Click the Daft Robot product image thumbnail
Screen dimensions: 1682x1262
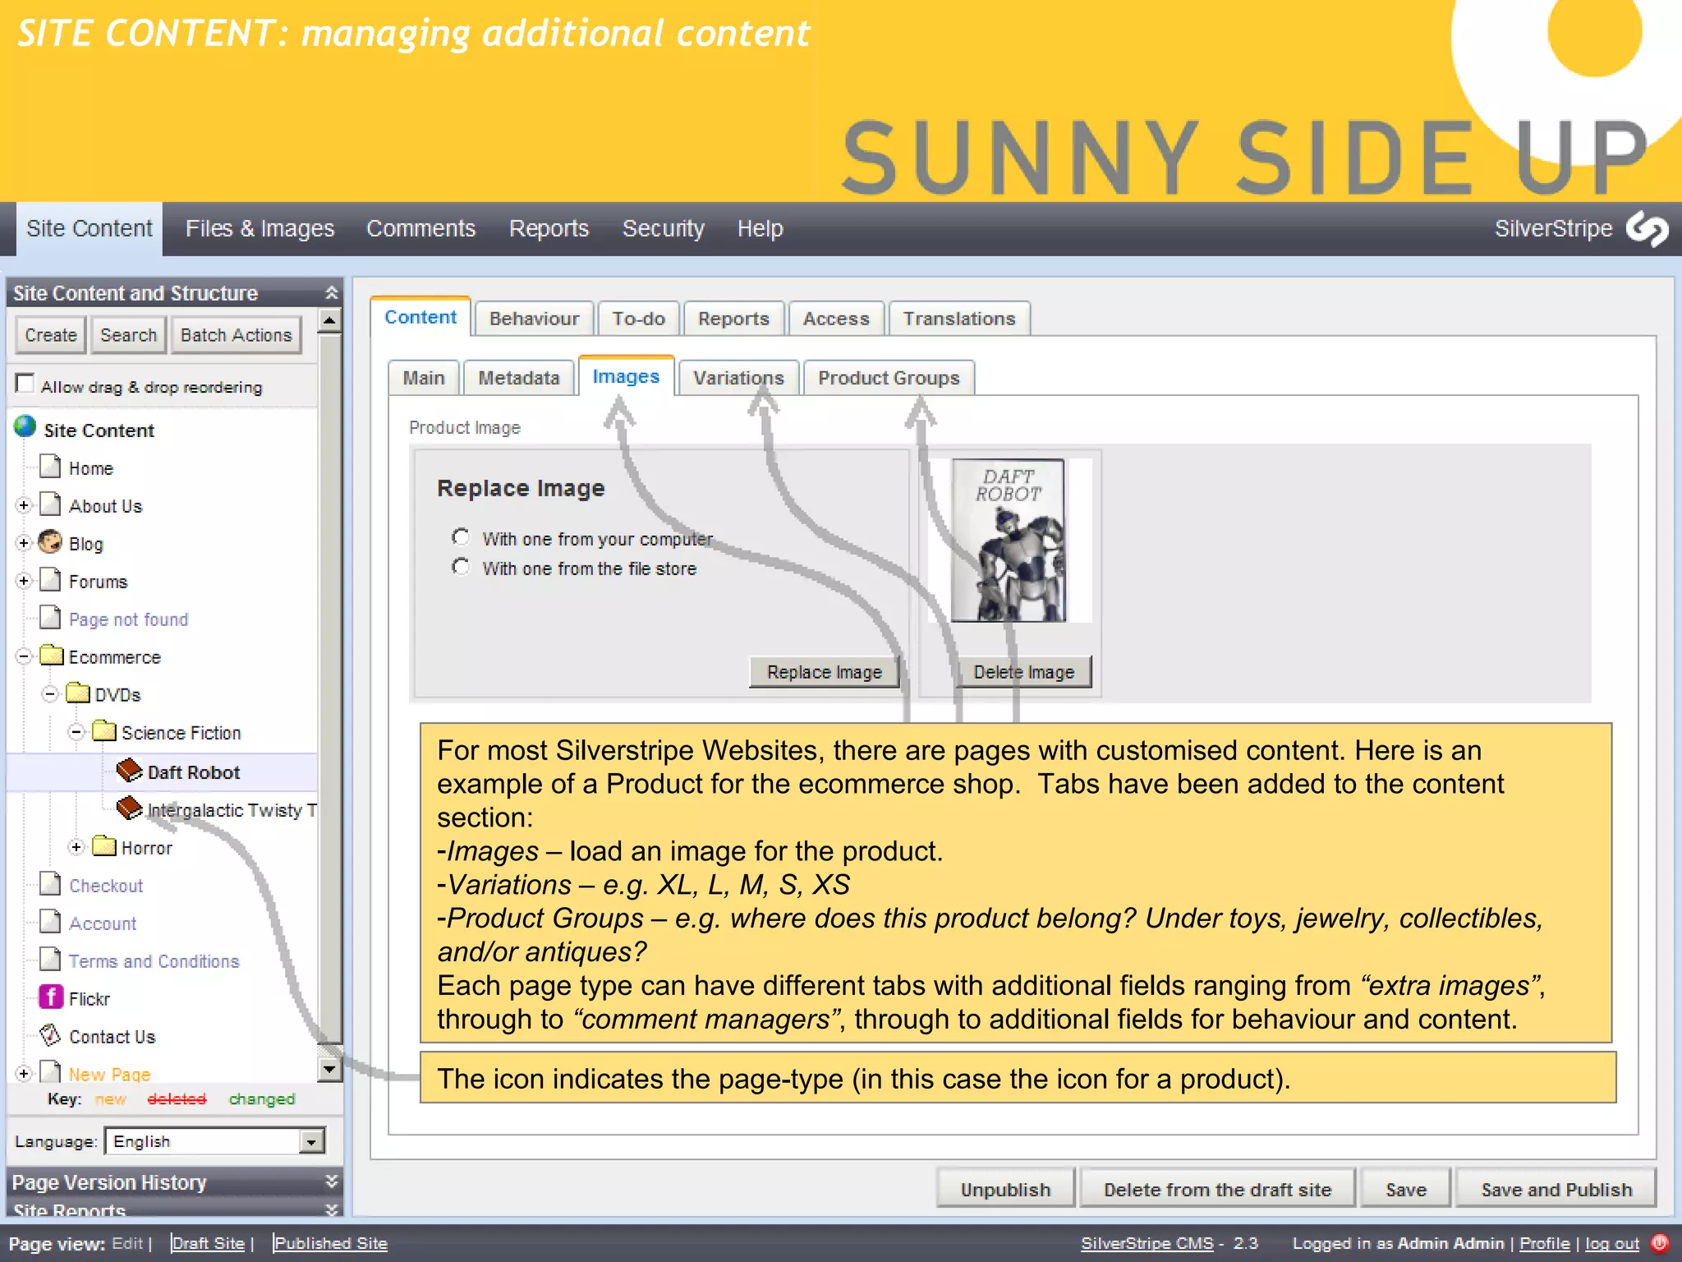(1008, 541)
